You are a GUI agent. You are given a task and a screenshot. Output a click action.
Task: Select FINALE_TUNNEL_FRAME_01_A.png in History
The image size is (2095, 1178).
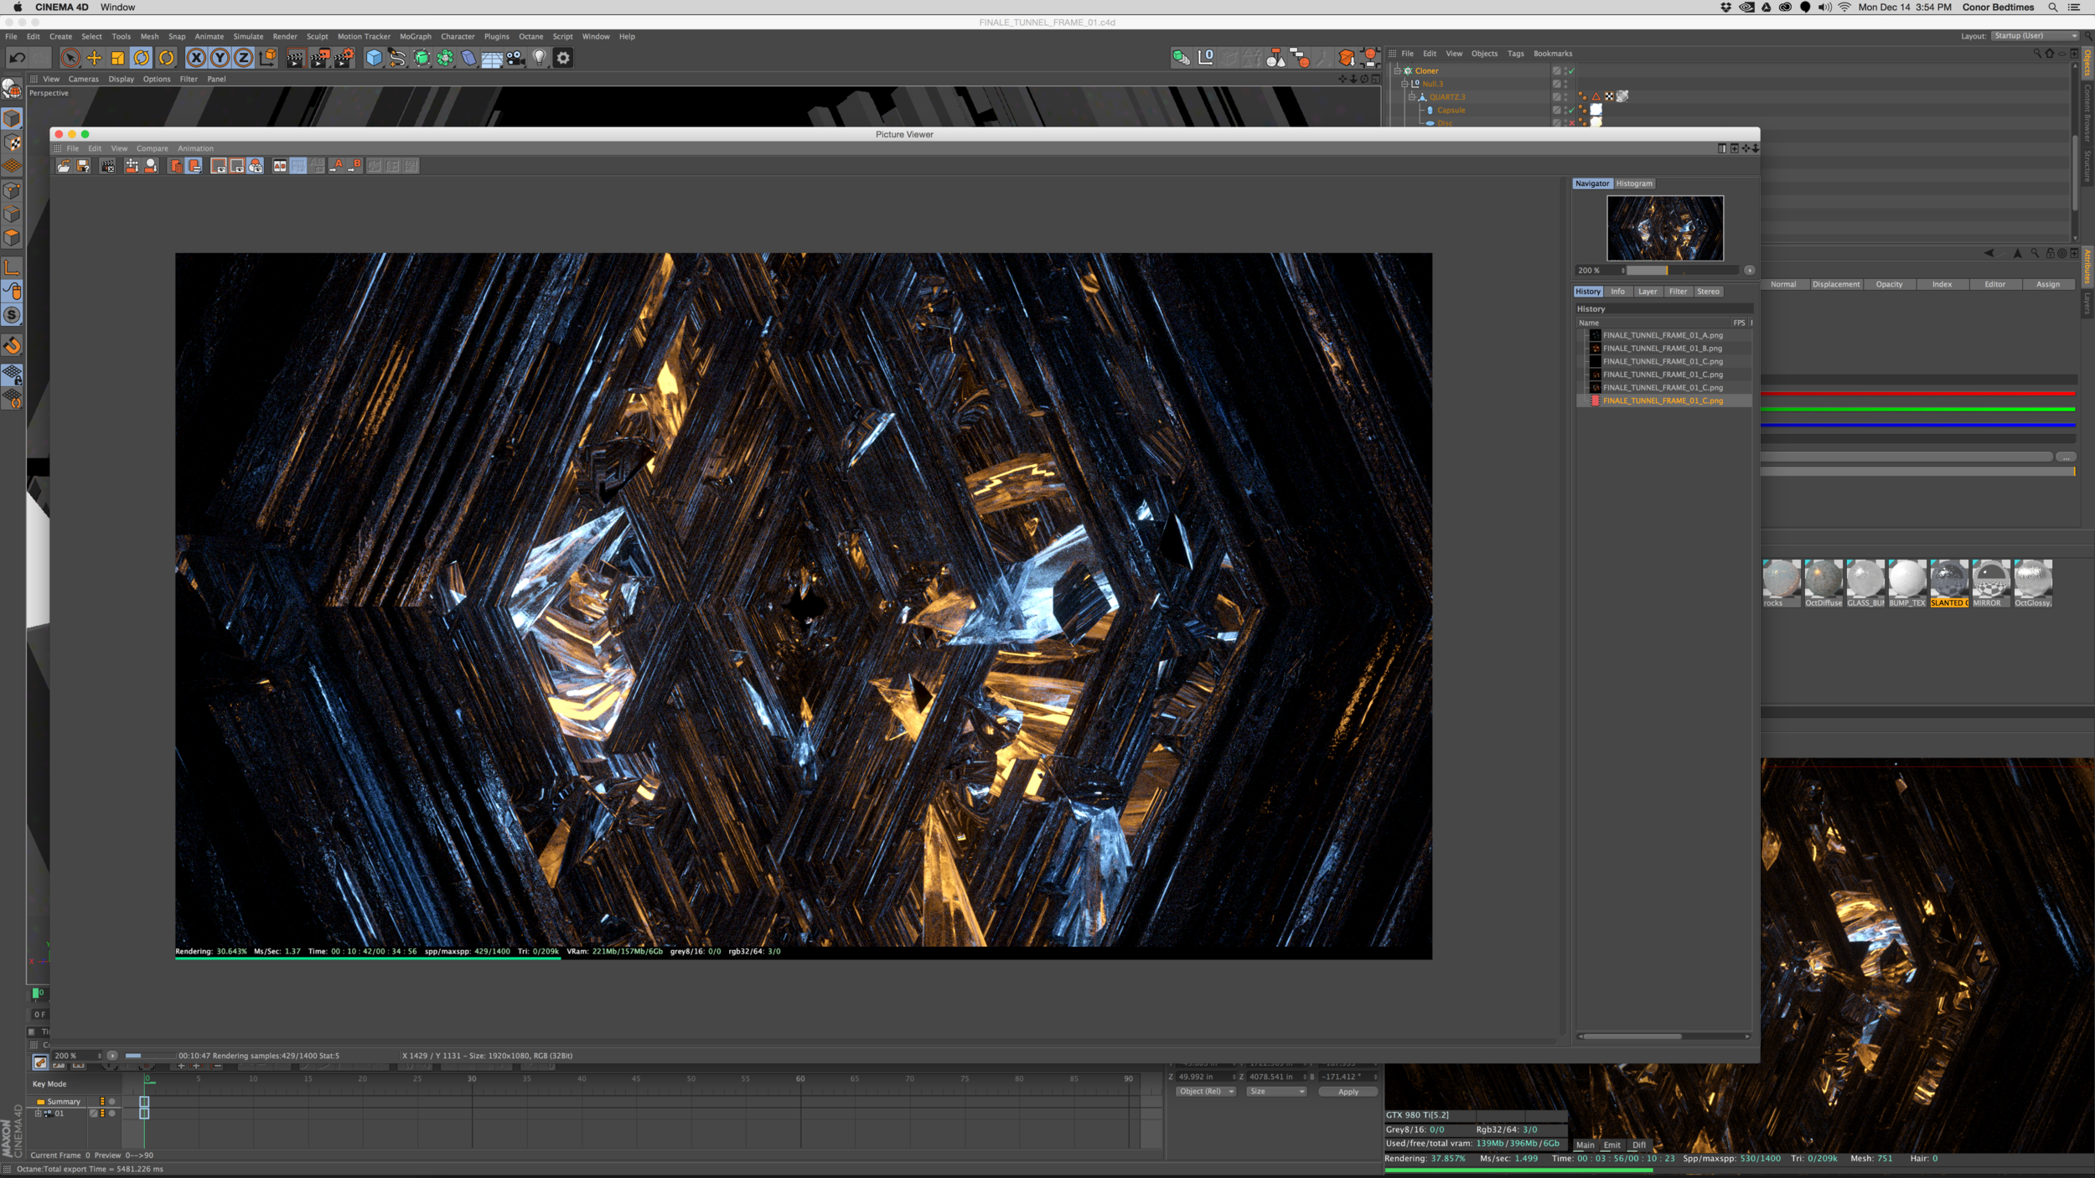pos(1662,335)
